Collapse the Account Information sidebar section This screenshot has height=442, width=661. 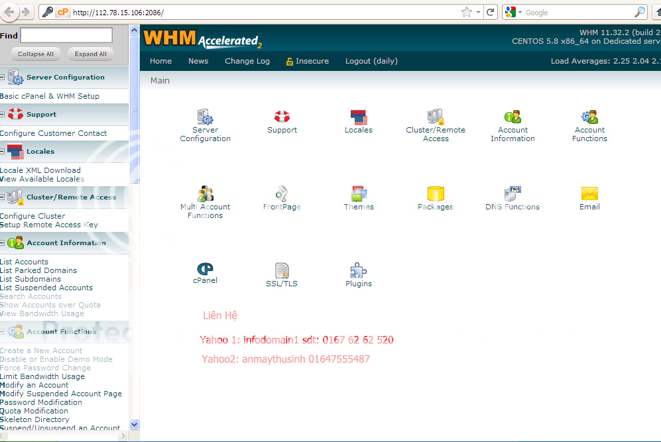[3, 243]
